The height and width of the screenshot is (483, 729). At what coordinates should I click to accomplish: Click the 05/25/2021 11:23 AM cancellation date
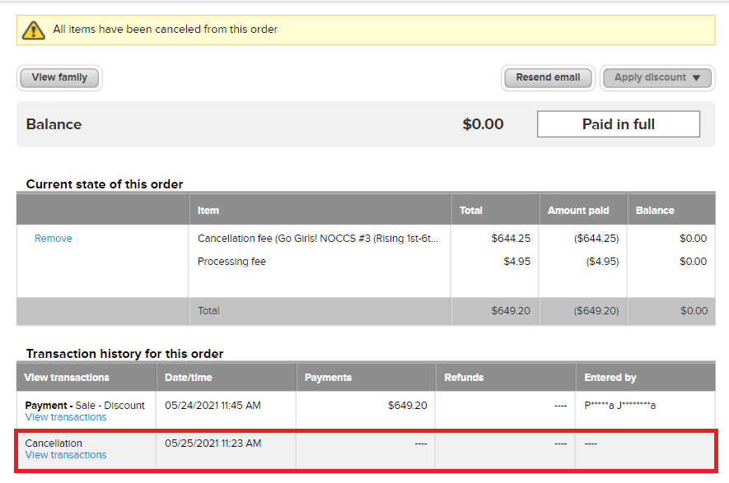[213, 444]
